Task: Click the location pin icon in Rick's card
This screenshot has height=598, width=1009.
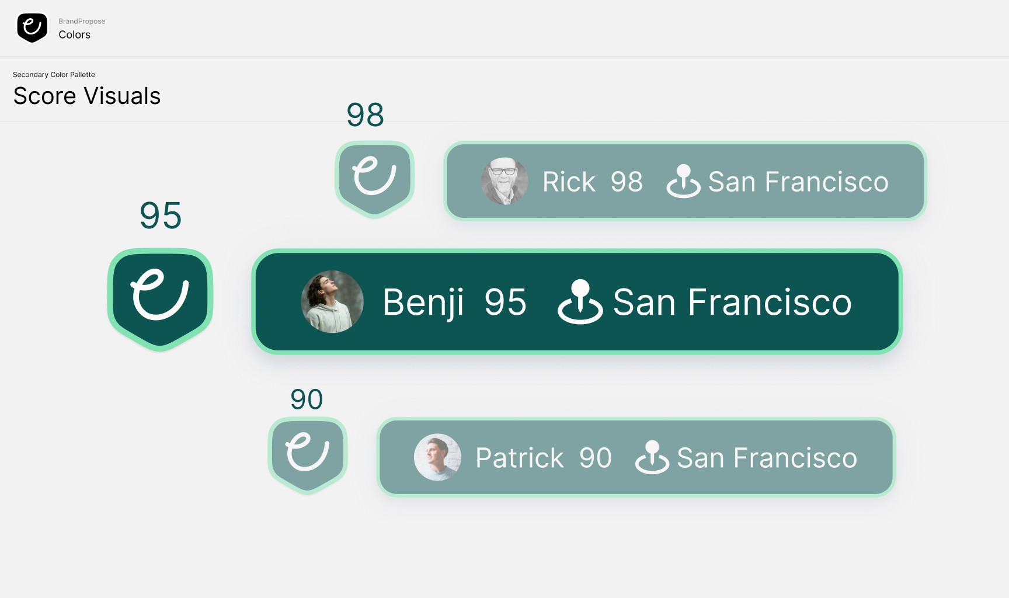Action: point(684,181)
